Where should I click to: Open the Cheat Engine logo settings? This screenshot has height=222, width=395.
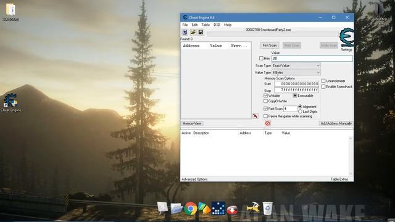347,37
